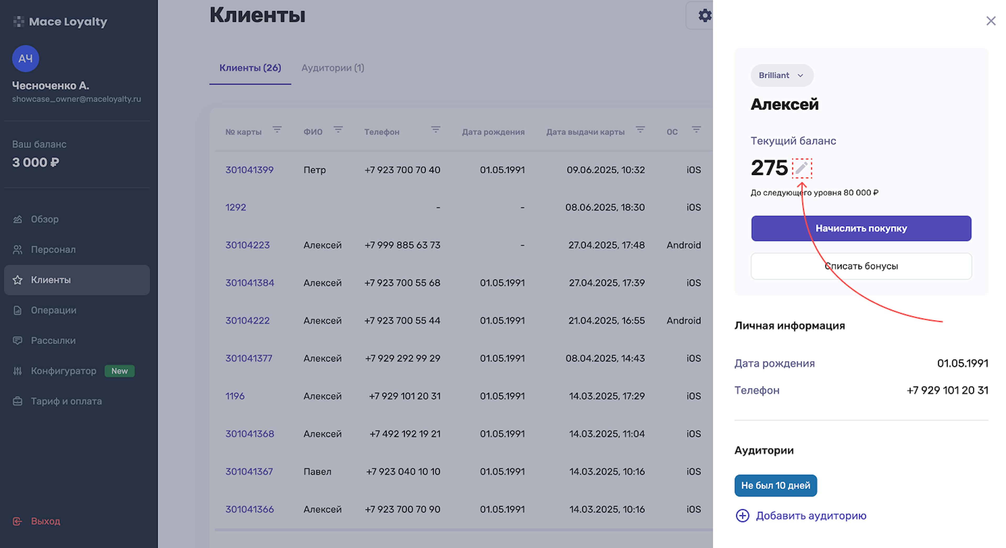Click the Операции document icon
This screenshot has width=1006, height=548.
[x=18, y=310]
